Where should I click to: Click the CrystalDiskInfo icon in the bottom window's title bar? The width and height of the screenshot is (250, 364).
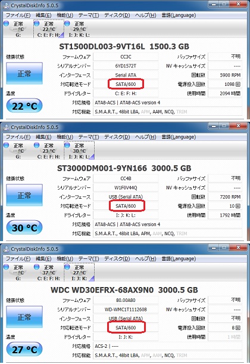point(7,249)
